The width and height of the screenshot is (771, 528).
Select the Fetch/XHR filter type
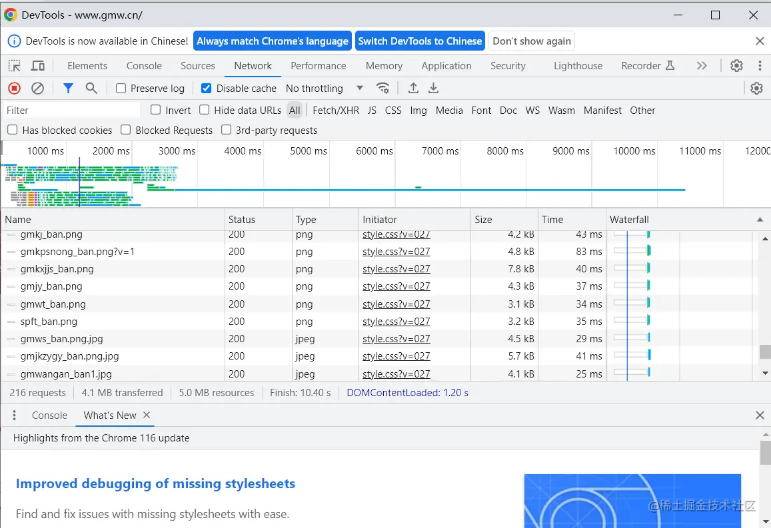pos(336,110)
